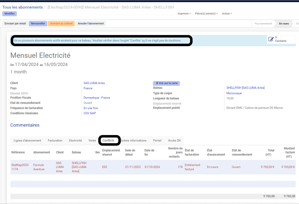Screen dimensions: 299x204
Task: Click the Devant DMS / Cabine de peinture value
Action: coord(254,108)
